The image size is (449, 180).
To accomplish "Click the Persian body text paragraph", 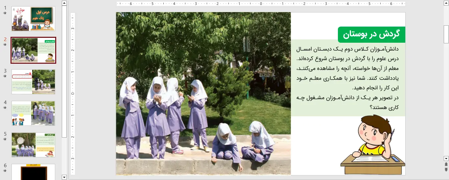I will [348, 78].
